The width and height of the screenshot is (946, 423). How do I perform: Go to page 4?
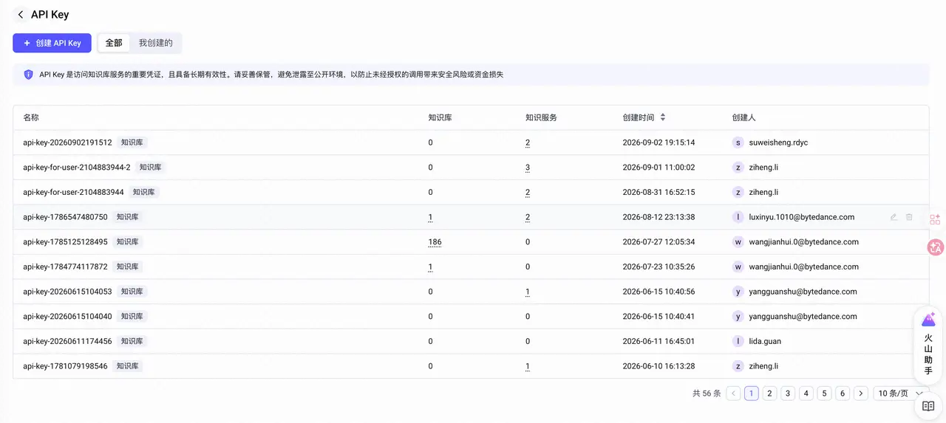click(x=806, y=393)
